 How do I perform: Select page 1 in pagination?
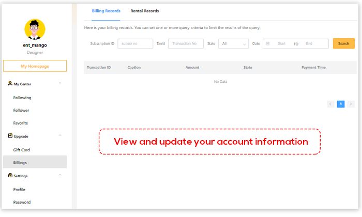[341, 104]
